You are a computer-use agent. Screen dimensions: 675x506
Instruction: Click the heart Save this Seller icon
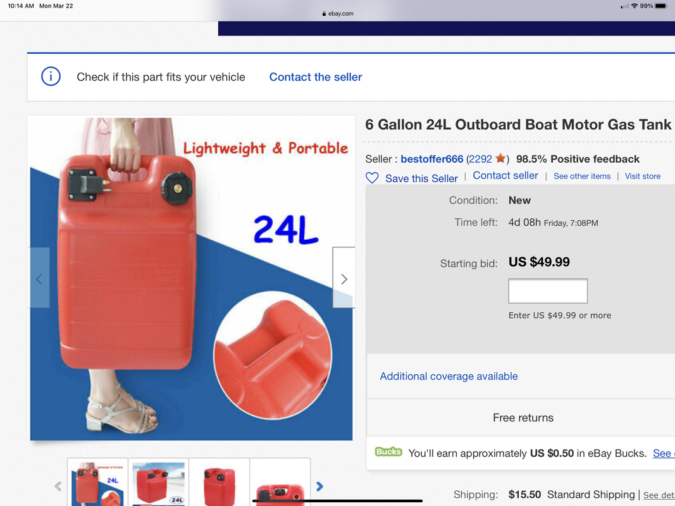(x=372, y=178)
